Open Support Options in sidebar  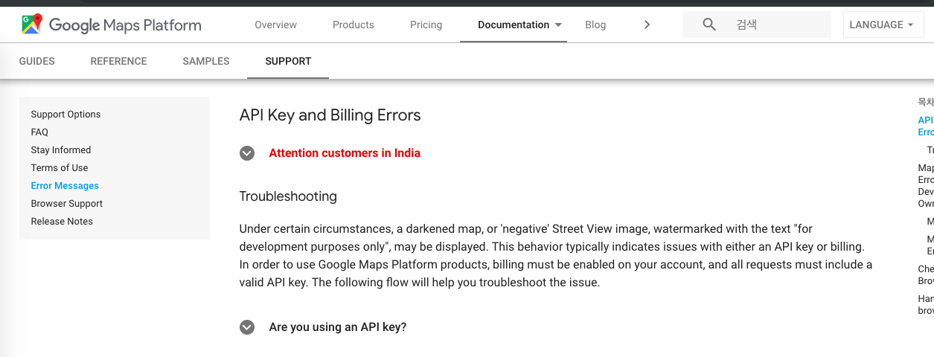(x=65, y=115)
